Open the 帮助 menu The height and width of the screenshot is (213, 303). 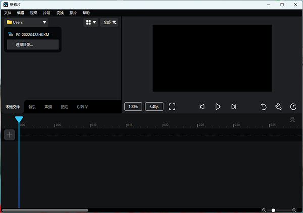pos(86,13)
